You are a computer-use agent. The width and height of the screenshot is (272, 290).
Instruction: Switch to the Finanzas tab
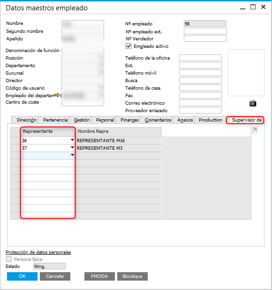tap(129, 120)
